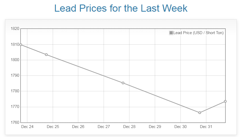The width and height of the screenshot is (240, 137).
Task: Click the Dec 25 x-axis label
Action: 53,127
